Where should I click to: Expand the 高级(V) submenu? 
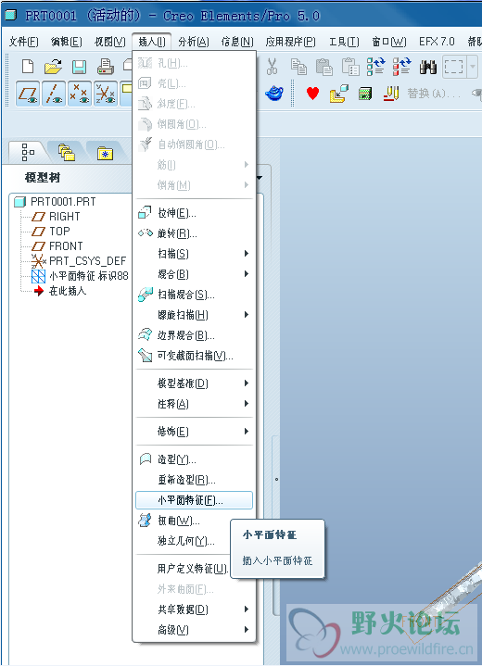(195, 630)
